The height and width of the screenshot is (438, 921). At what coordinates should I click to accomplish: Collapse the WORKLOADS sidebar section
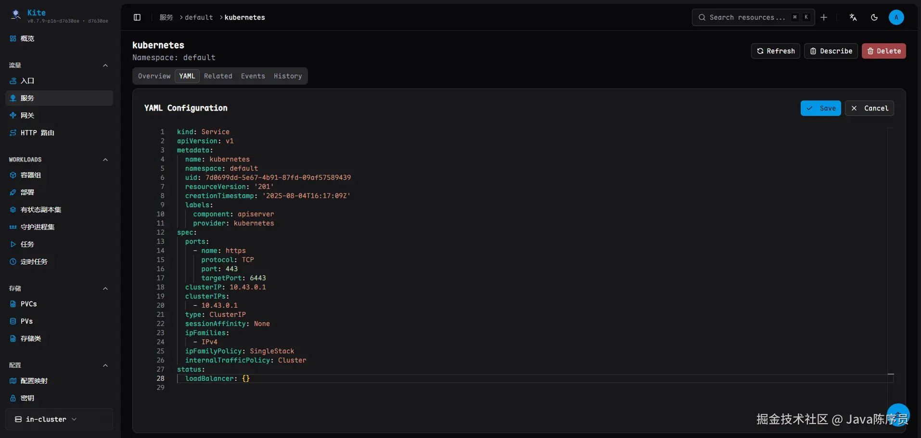pos(105,160)
